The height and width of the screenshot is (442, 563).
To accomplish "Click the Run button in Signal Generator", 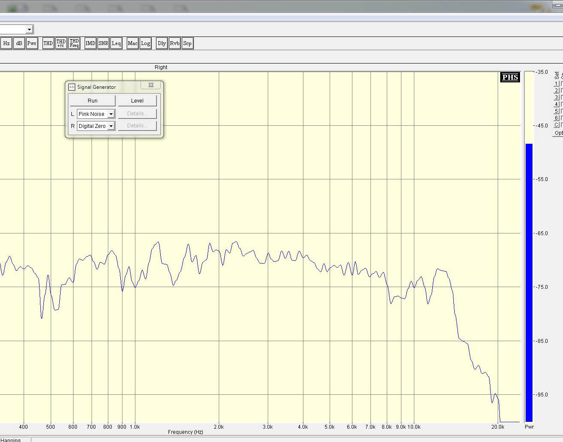I will pyautogui.click(x=92, y=101).
